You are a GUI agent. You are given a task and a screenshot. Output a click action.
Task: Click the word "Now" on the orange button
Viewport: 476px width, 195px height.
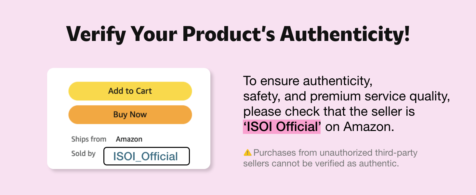point(138,115)
